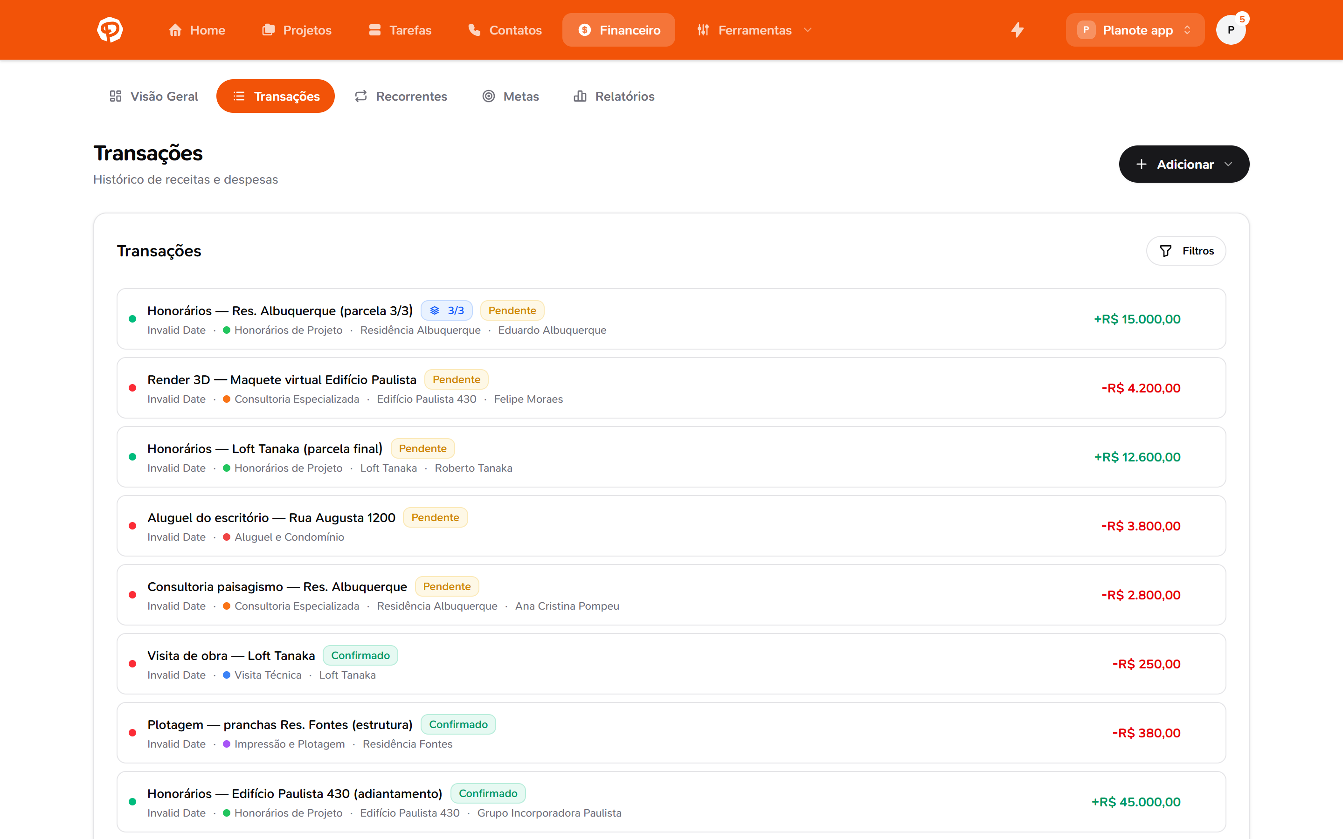Click the amount -R$ 380,00
The image size is (1343, 839).
tap(1146, 733)
